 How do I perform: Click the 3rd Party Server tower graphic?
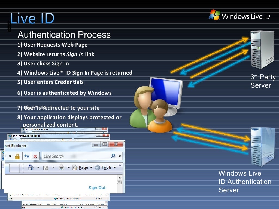(262, 50)
